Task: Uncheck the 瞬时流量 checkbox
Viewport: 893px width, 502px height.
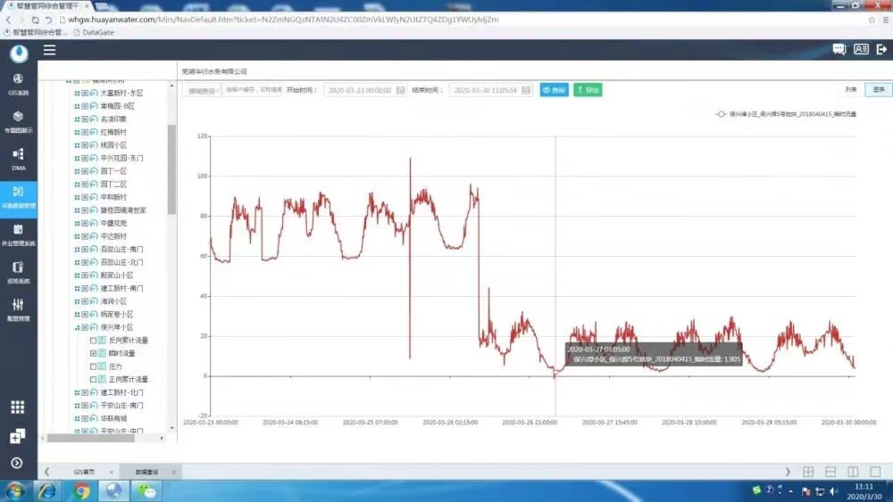Action: point(94,354)
